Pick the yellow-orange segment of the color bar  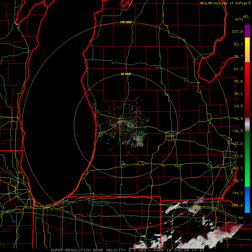247,50
